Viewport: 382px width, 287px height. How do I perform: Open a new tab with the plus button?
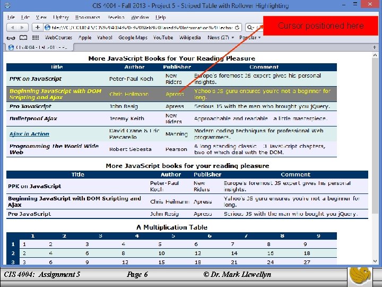click(375, 47)
